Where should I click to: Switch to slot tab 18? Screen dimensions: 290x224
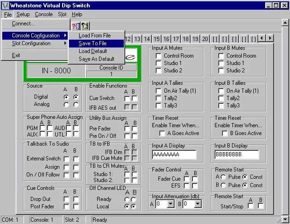(186, 39)
